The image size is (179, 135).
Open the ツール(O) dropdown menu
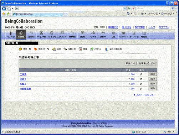(167, 14)
